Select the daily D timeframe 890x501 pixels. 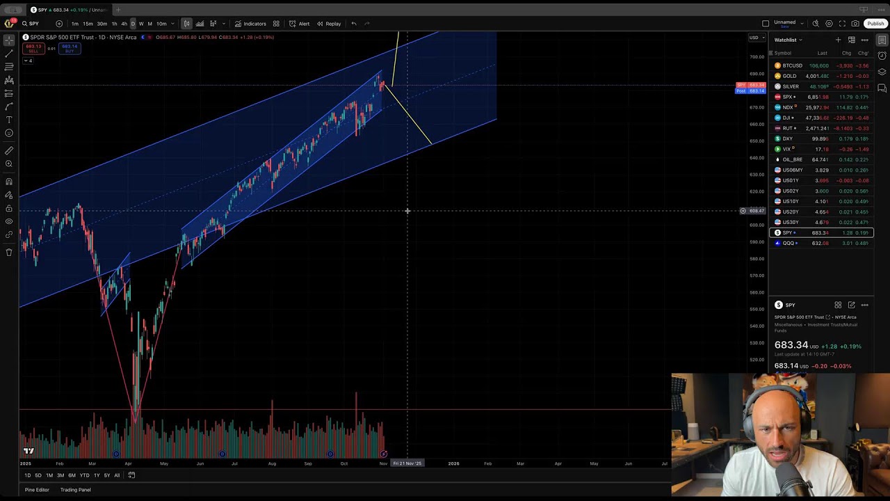click(x=133, y=24)
